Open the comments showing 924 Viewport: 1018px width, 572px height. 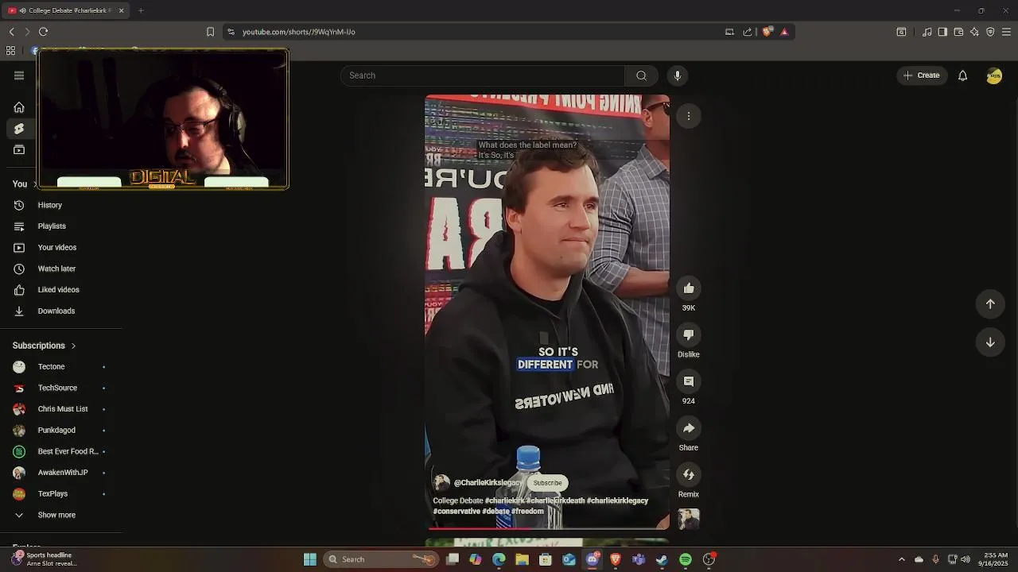pyautogui.click(x=689, y=382)
